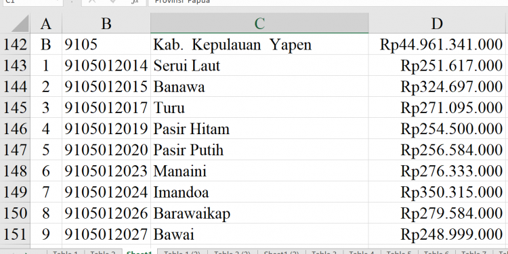Click cell with code 9105

pos(106,44)
